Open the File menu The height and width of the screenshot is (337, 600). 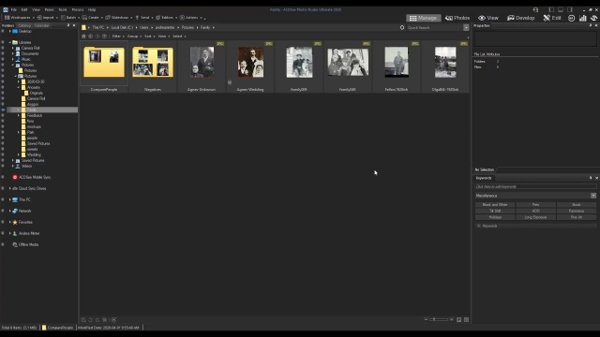coord(14,10)
